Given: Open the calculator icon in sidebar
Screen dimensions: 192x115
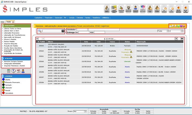Looking at the screenshot, I should tap(9, 71).
